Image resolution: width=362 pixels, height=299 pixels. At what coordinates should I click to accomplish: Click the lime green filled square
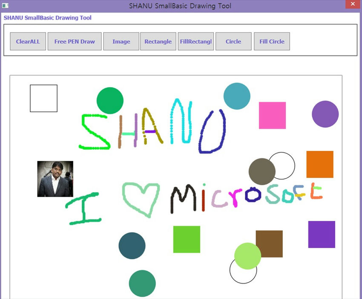coord(187,239)
